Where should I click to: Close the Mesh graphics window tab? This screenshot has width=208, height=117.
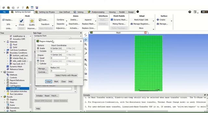145,32
